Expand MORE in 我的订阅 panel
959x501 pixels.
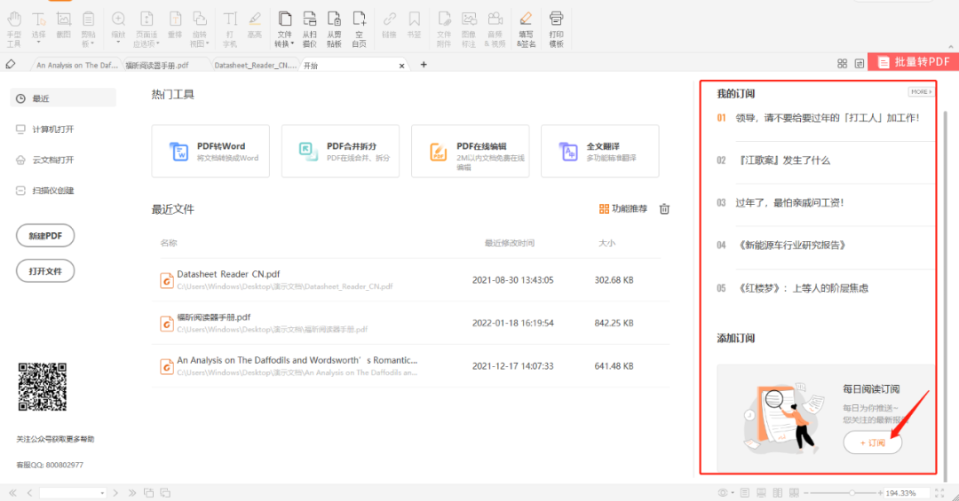pyautogui.click(x=920, y=92)
